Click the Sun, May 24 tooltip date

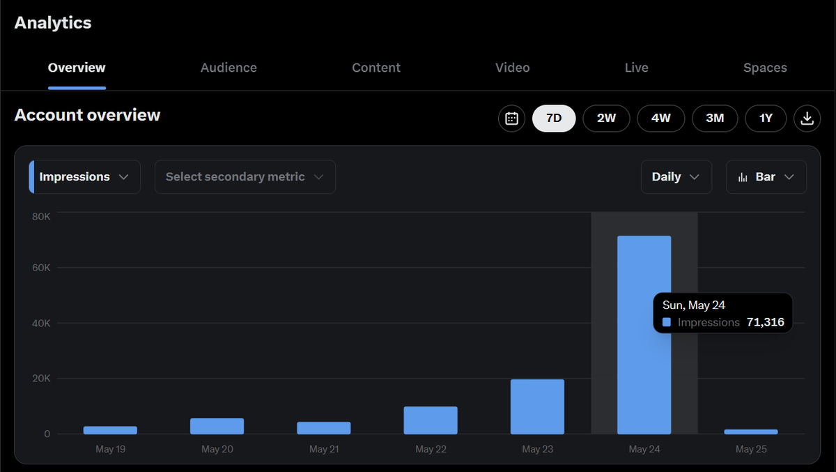(x=694, y=305)
